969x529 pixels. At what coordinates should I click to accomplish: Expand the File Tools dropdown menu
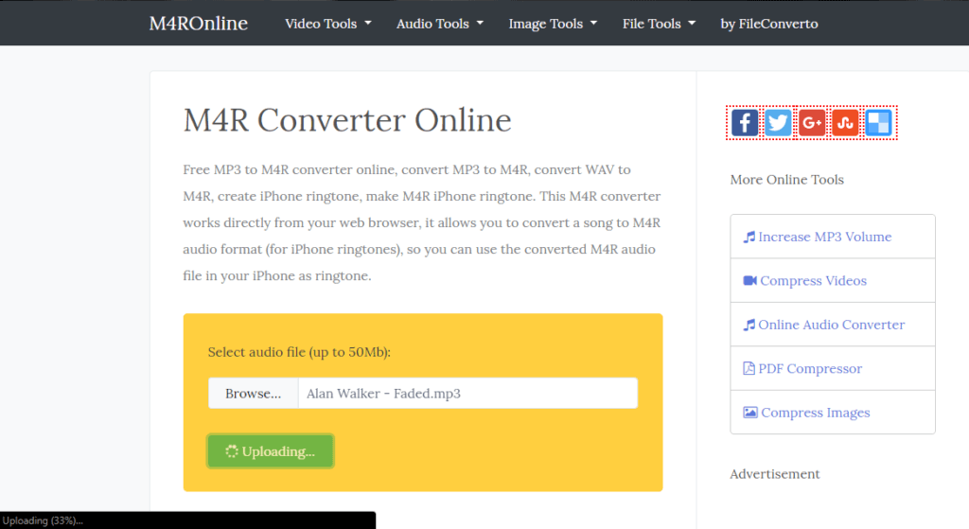(x=659, y=24)
